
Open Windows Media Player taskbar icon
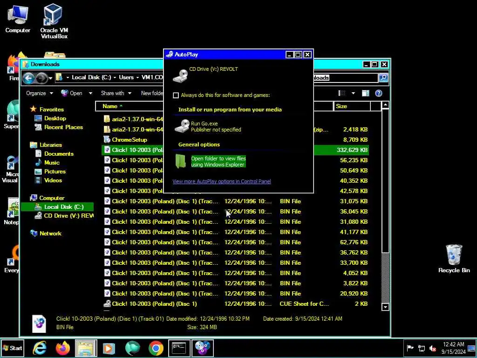coord(109,348)
